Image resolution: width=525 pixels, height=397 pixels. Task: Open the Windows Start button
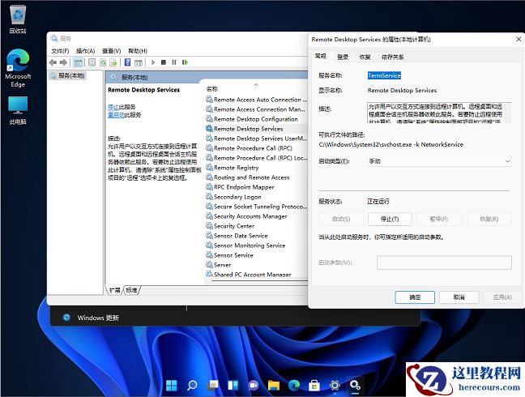pos(172,386)
